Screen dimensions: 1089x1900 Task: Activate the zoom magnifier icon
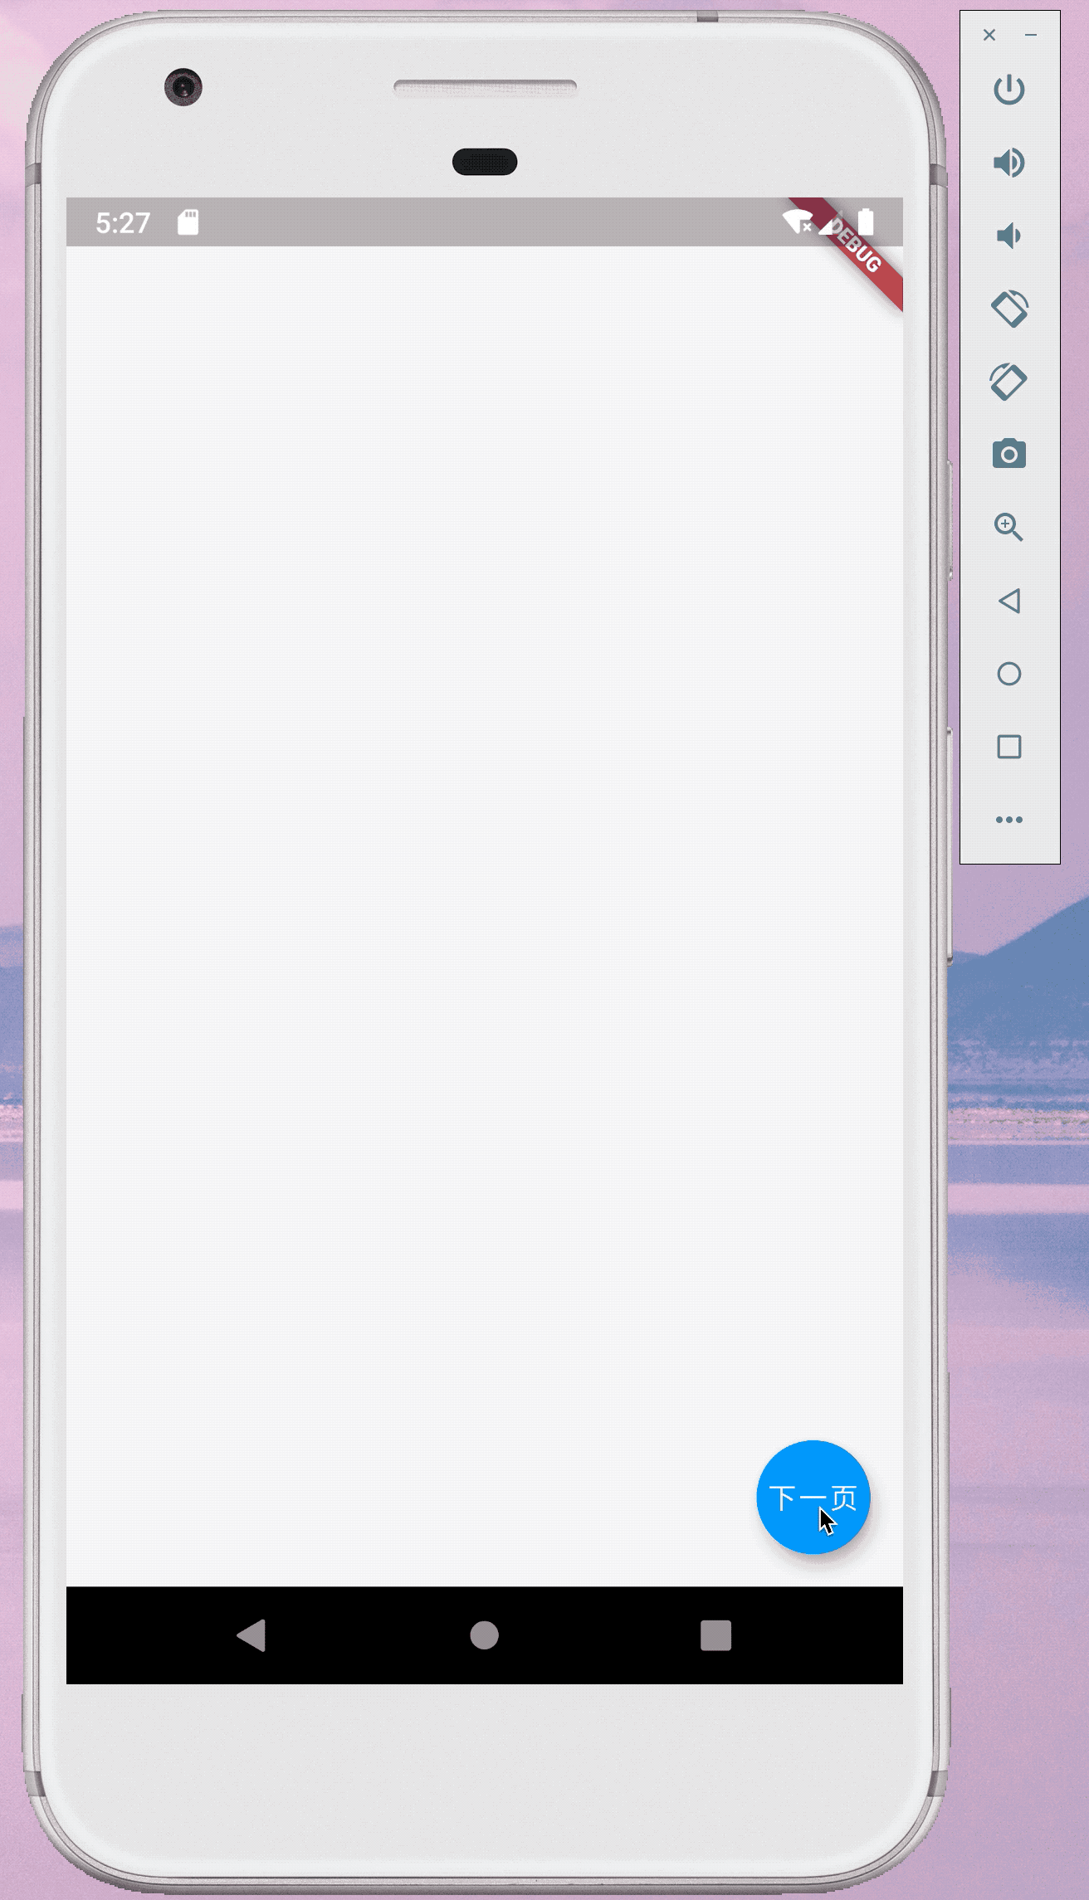(x=1009, y=527)
